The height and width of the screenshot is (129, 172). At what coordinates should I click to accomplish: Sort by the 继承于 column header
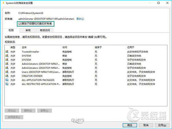(98, 47)
